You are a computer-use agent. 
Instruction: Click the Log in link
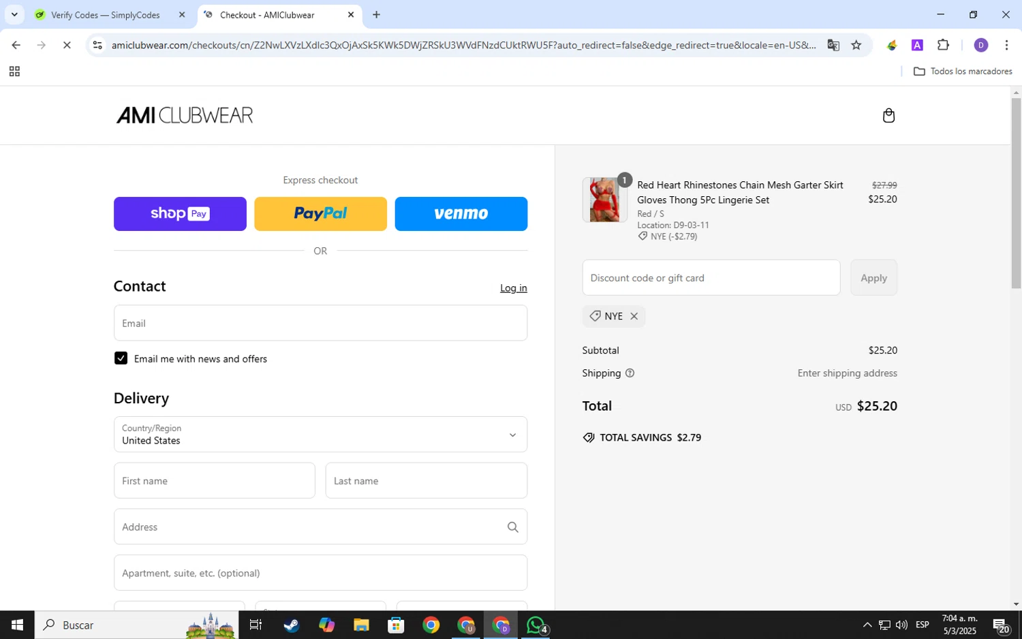(513, 288)
